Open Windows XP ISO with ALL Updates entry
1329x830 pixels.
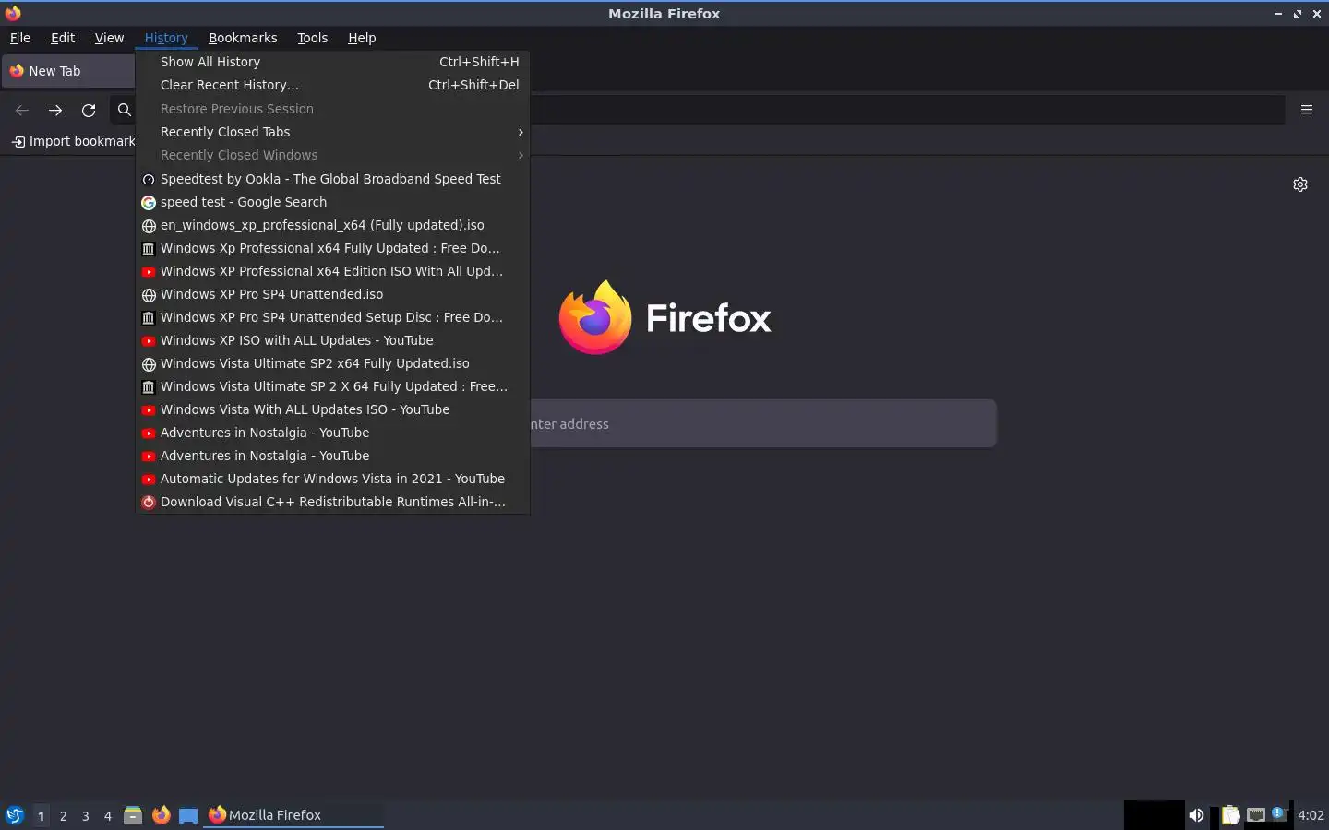332,340
